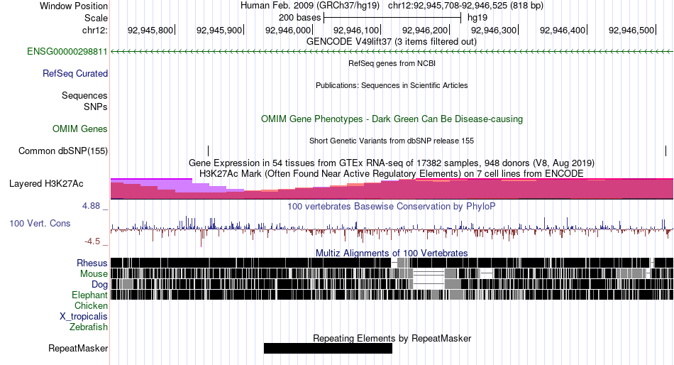Click the chr12:92,945,708-92,946,525 position text
The width and height of the screenshot is (674, 365).
[x=465, y=6]
